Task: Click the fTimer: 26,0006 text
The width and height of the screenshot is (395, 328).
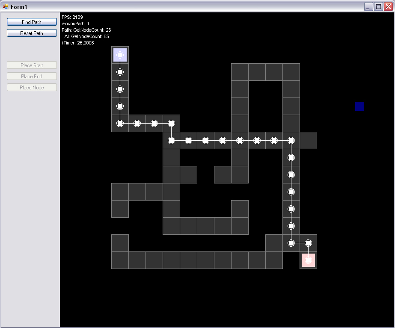Action: [78, 43]
